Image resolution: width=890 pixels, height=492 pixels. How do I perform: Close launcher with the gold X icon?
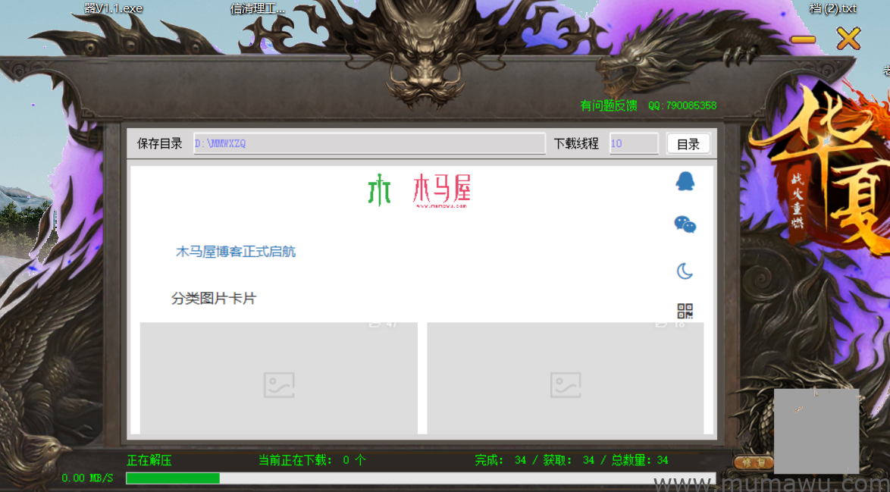coord(848,39)
